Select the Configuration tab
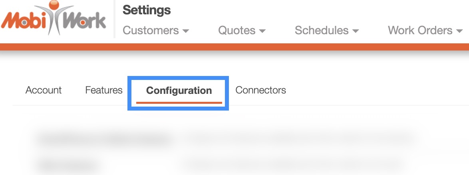Image resolution: width=469 pixels, height=175 pixels. tap(179, 91)
